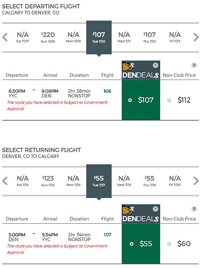Select the $107 DENDEALS departing fare
This screenshot has width=202, height=269.
coord(130,100)
